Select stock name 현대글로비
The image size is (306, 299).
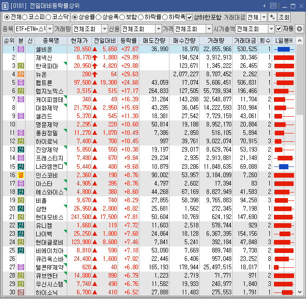pyautogui.click(x=49, y=242)
